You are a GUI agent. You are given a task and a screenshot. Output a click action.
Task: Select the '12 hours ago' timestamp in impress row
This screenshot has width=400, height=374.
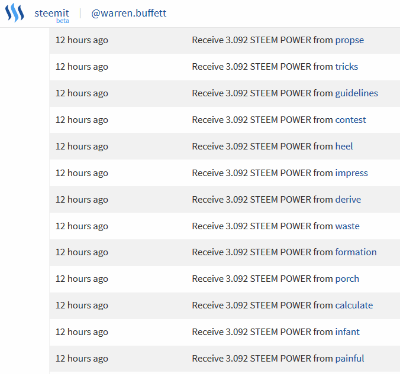(82, 173)
